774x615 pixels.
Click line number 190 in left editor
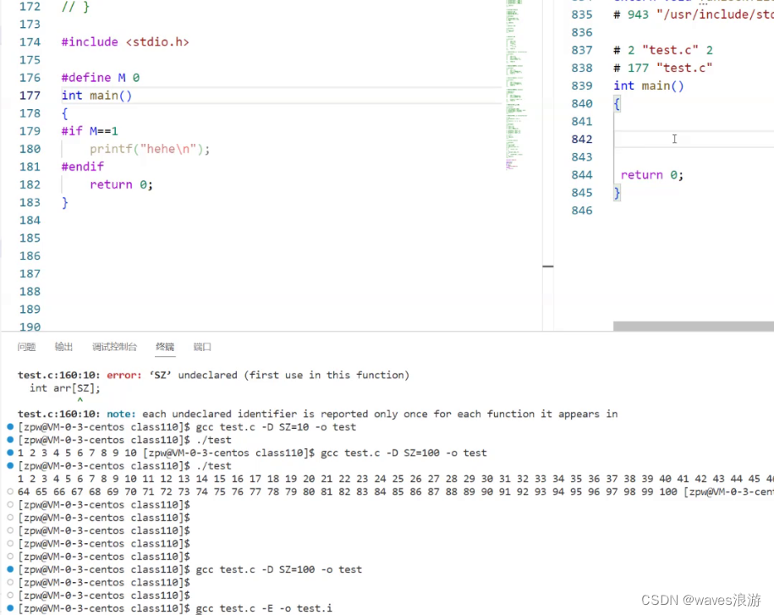tap(30, 327)
